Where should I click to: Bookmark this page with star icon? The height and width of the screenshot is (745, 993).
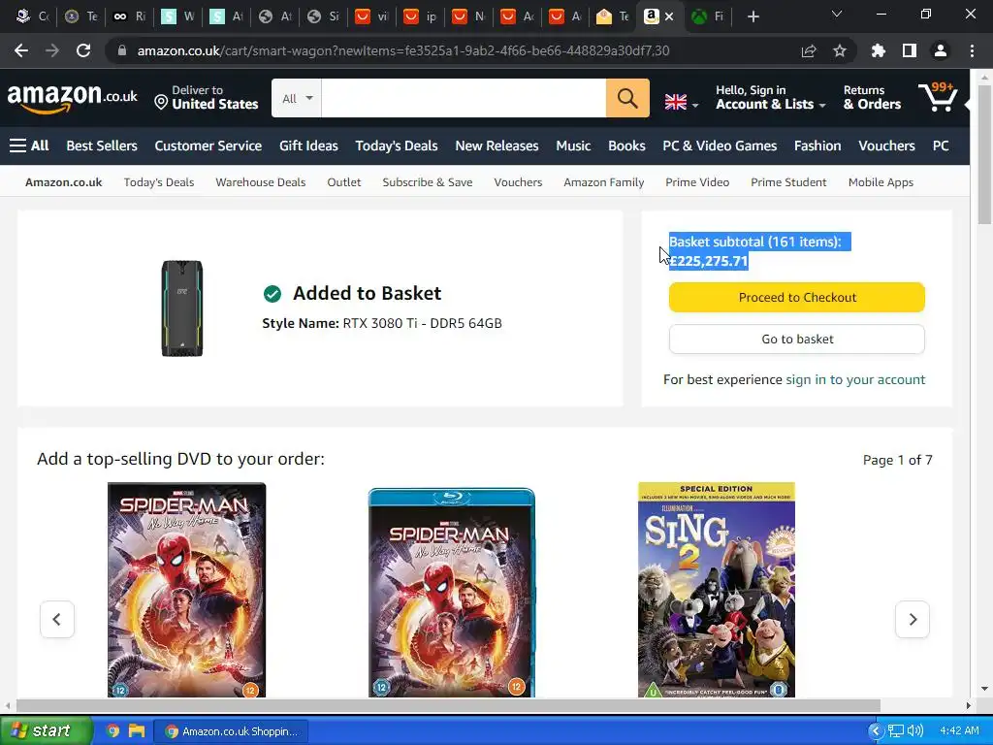point(840,50)
